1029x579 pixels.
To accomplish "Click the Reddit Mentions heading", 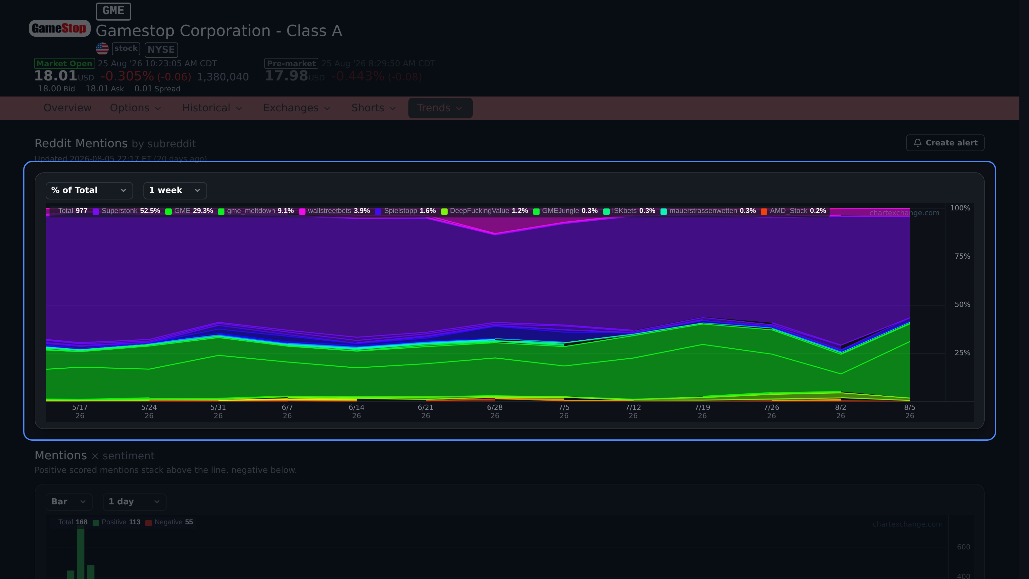I will pos(81,143).
